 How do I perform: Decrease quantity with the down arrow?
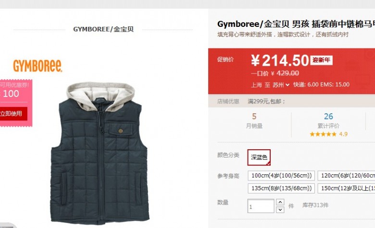280,210
